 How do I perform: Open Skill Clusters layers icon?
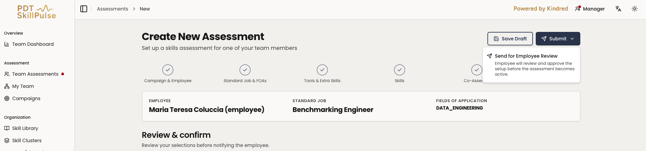(7, 140)
